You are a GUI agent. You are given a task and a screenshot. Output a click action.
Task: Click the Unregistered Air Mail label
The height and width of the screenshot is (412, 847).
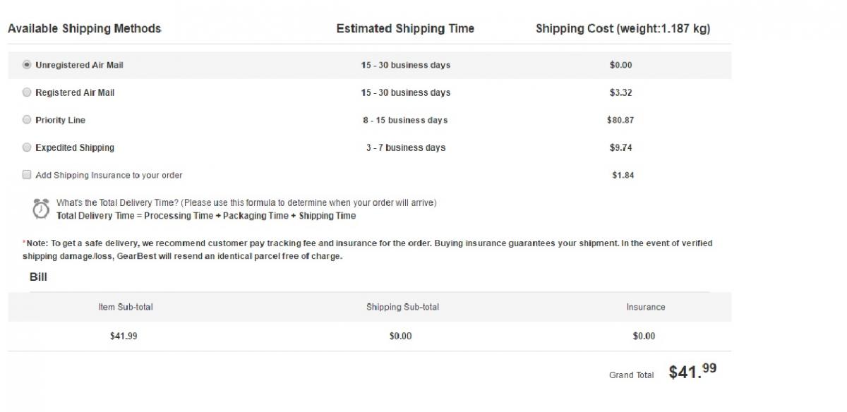79,65
